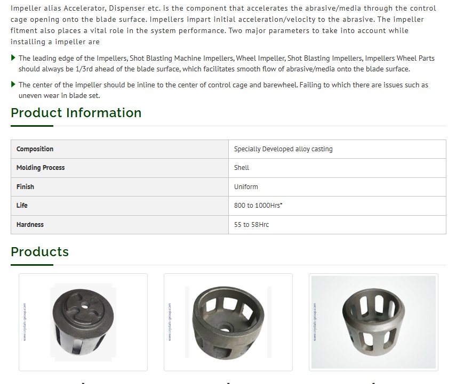
Task: Open the wide open-cage impeller product image
Action: tap(228, 322)
